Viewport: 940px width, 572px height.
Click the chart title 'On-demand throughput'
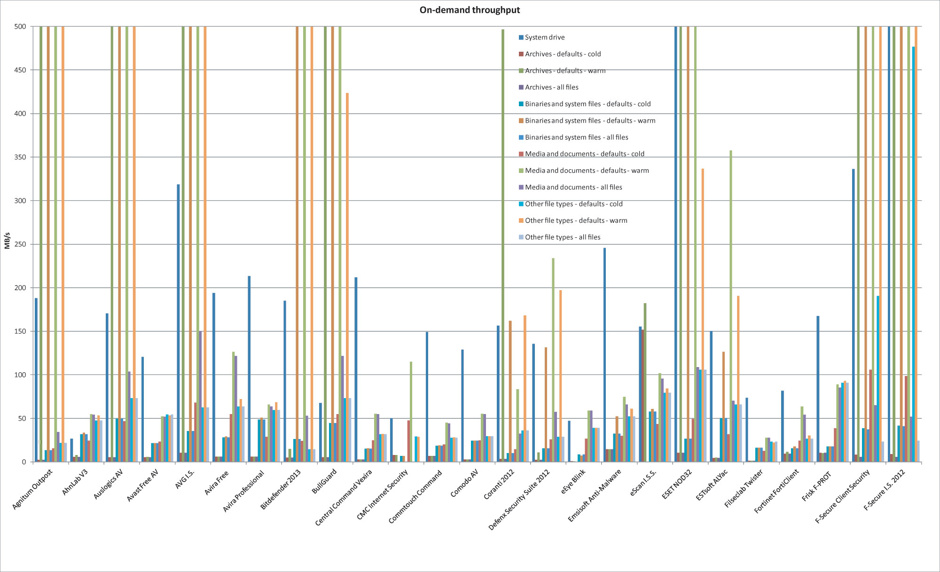coord(470,10)
